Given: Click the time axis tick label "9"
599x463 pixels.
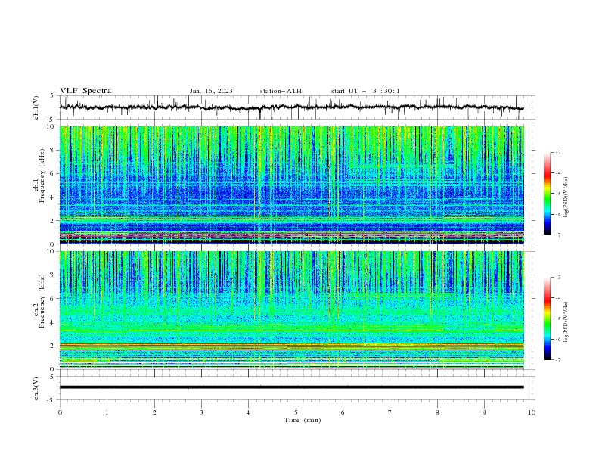Looking at the screenshot, I should 484,412.
